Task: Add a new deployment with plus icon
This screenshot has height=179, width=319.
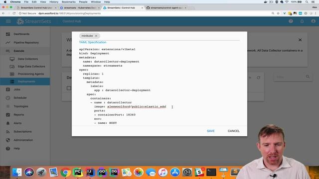Action: (250, 78)
